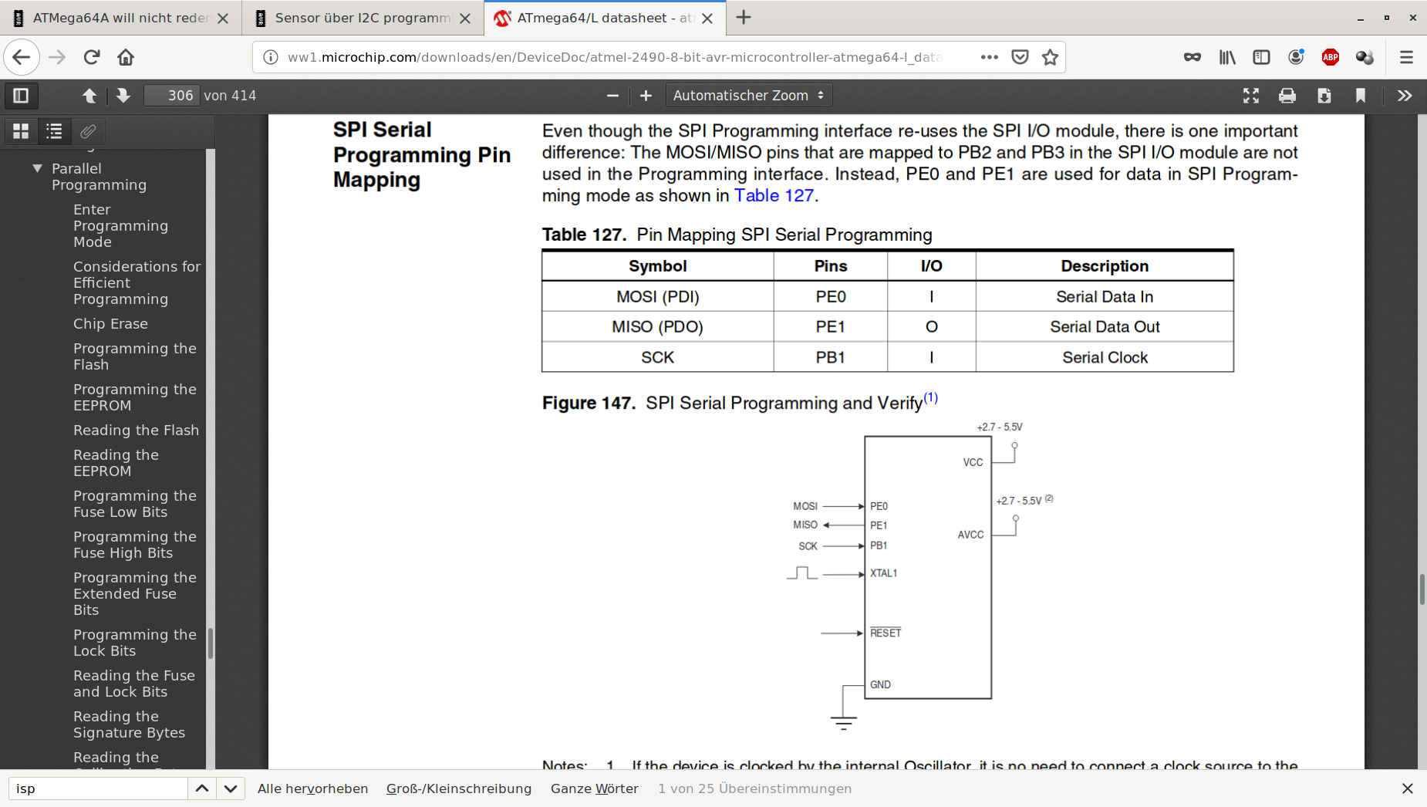The image size is (1427, 807).
Task: Go to Reading the EEPROM section
Action: pyautogui.click(x=116, y=463)
